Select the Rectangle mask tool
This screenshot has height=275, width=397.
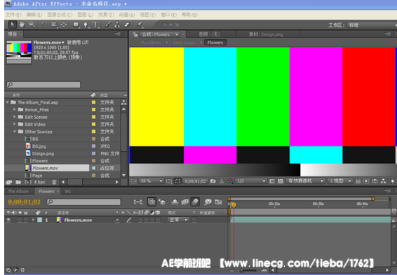click(76, 24)
